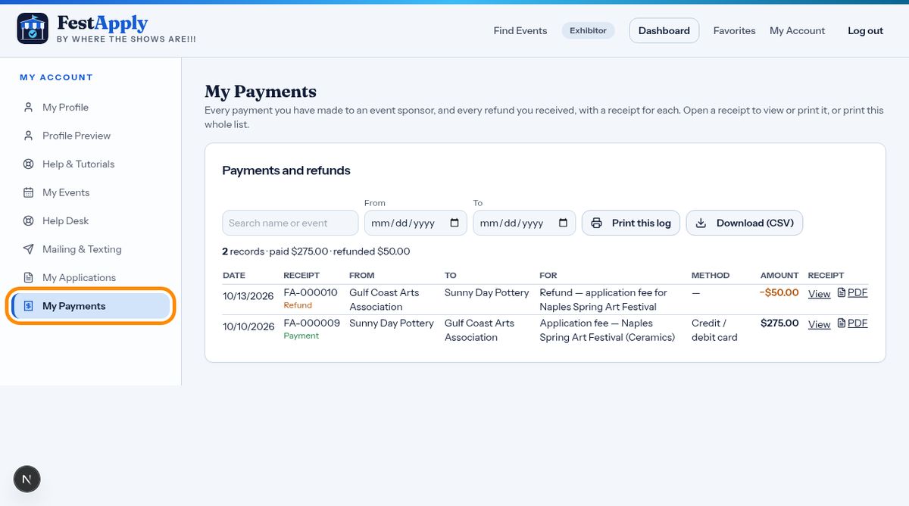Go to Favorites in top navigation
909x506 pixels.
point(734,31)
